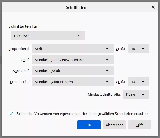Click the Feste Breite: label
160x138 pixels.
point(20,82)
